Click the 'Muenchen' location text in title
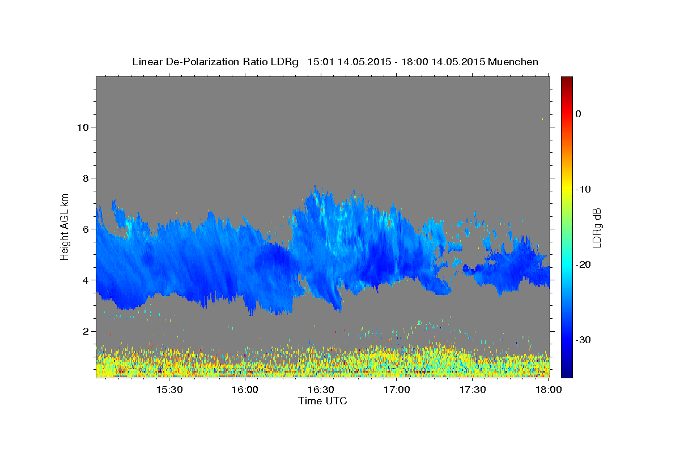 pyautogui.click(x=513, y=62)
